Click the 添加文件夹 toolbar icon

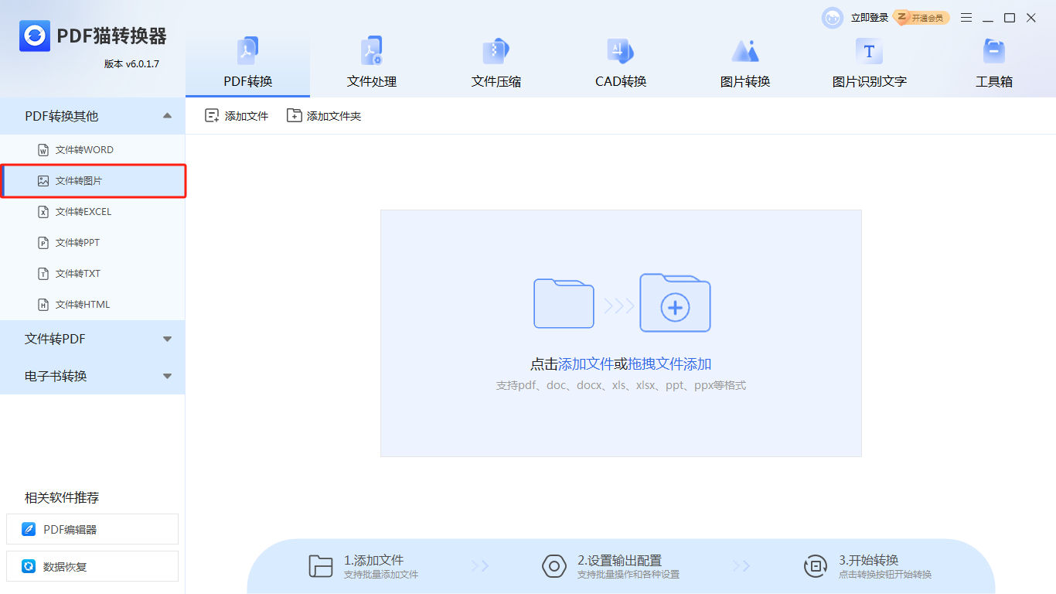tap(294, 116)
